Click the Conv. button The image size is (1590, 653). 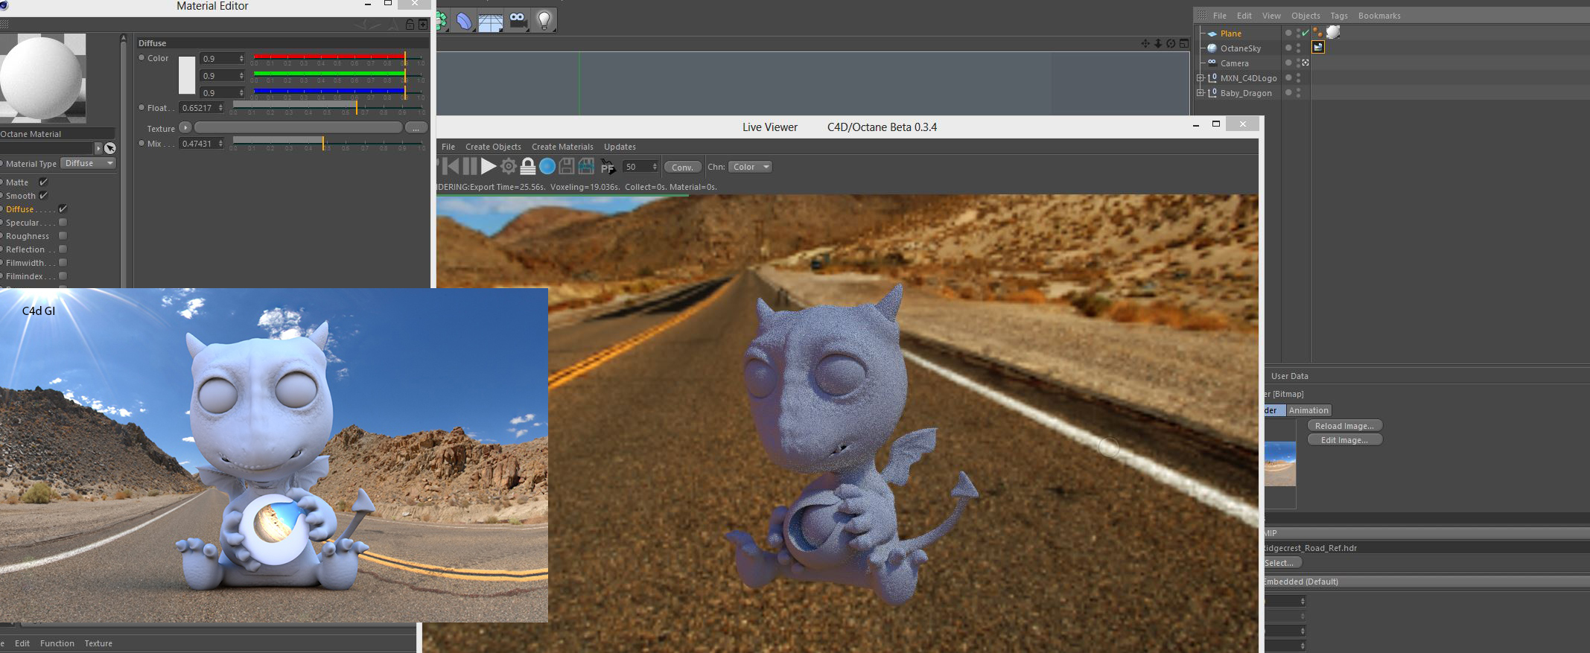(682, 167)
